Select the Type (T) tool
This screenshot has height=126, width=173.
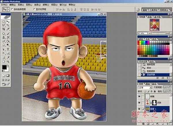[x=8, y=49]
